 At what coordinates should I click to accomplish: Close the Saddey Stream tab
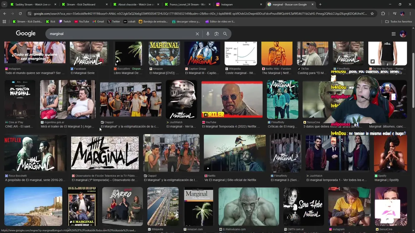click(x=55, y=5)
